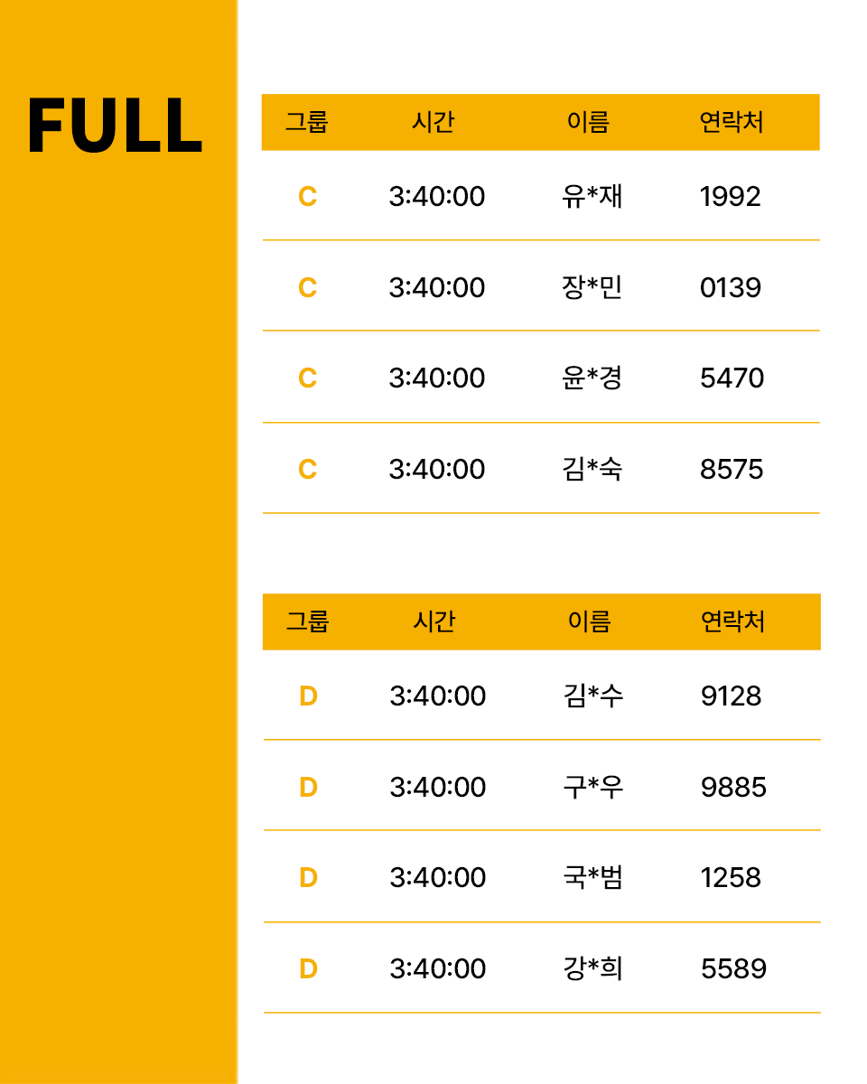Click the name 강*희
This screenshot has width=867, height=1084.
tap(592, 968)
